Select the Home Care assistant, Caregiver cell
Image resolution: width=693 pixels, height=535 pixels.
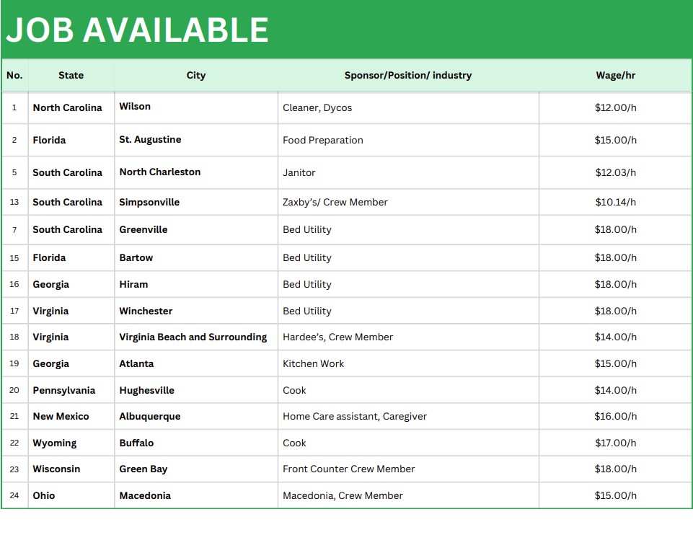(x=354, y=417)
